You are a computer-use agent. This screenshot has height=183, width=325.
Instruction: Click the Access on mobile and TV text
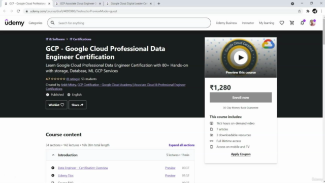pos(233,147)
